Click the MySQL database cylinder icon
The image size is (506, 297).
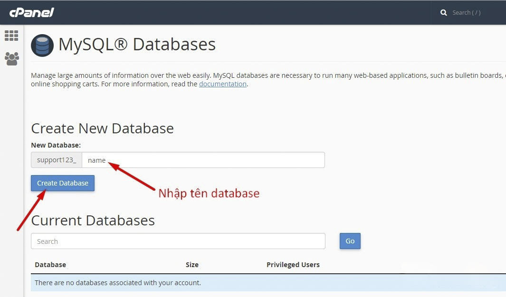pos(42,46)
